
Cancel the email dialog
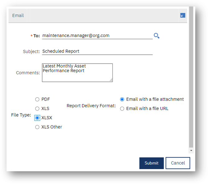(178, 163)
